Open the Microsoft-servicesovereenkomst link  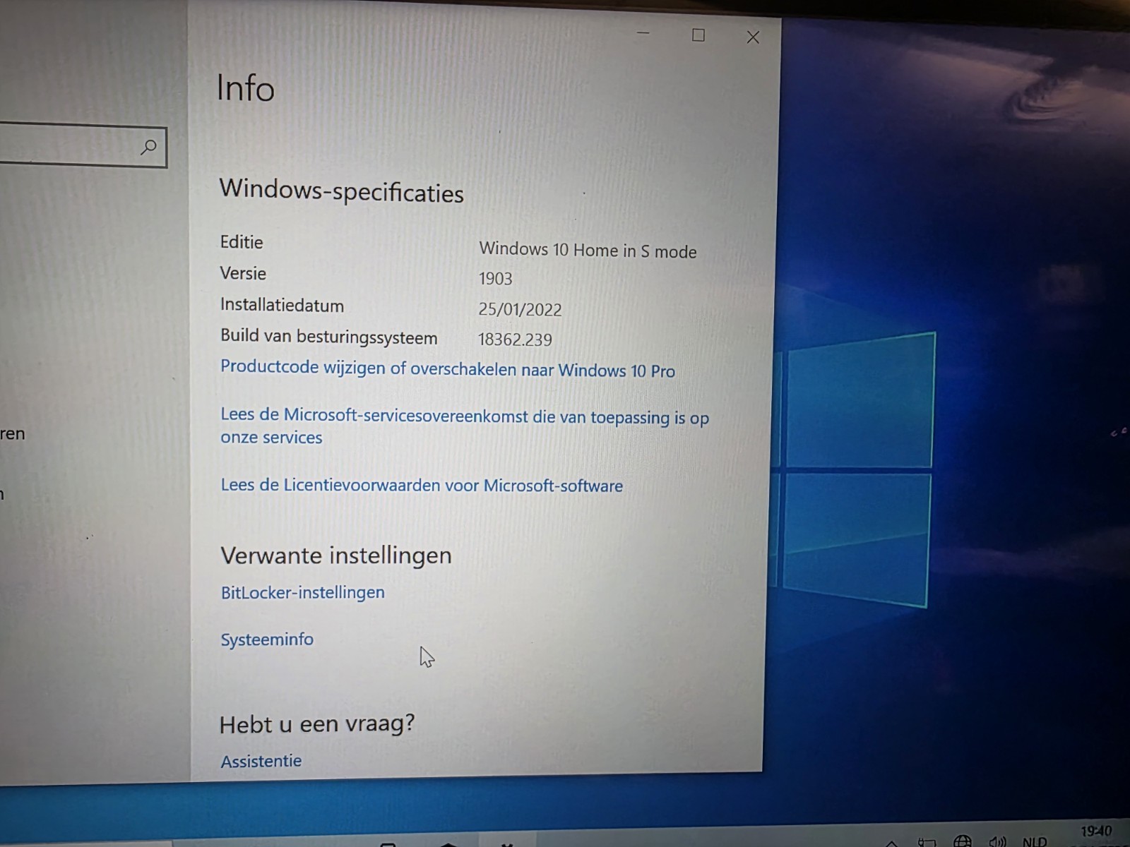click(465, 426)
